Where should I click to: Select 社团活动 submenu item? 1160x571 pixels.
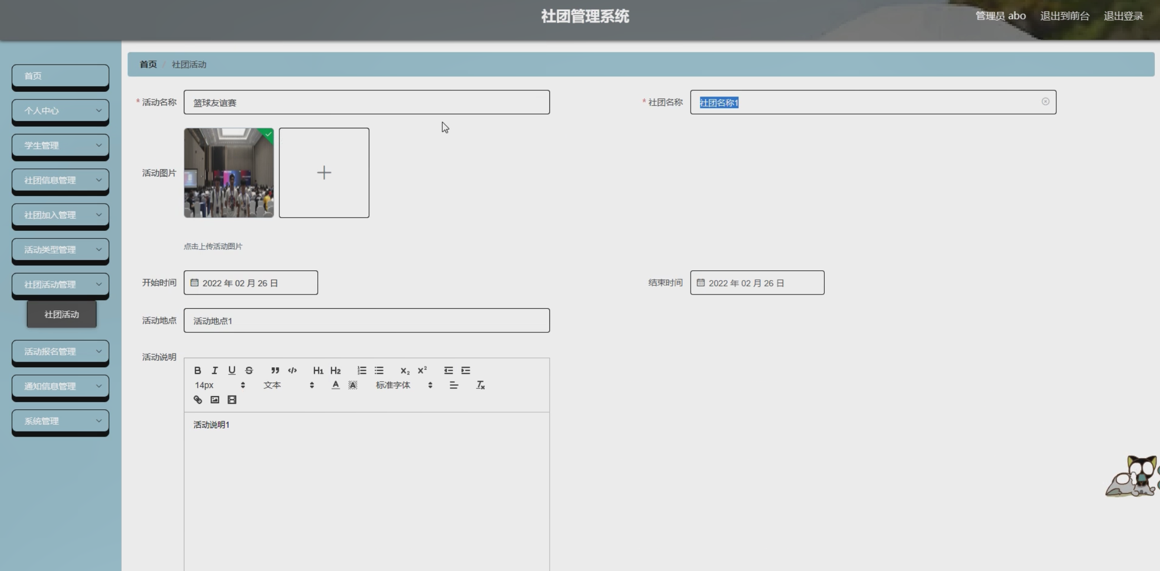(62, 314)
